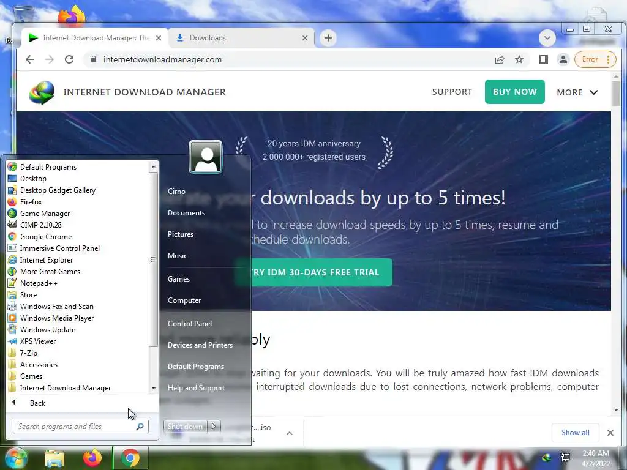Click Show all downloads
627x470 pixels.
[x=575, y=433]
